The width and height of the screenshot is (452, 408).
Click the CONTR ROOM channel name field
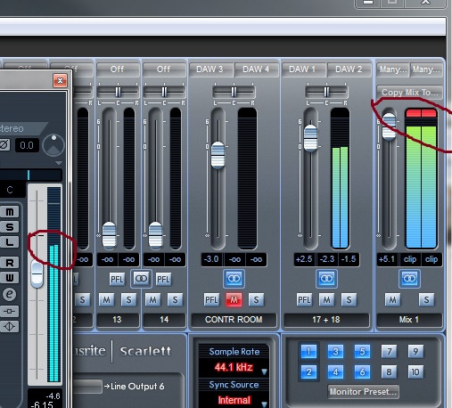(x=234, y=320)
